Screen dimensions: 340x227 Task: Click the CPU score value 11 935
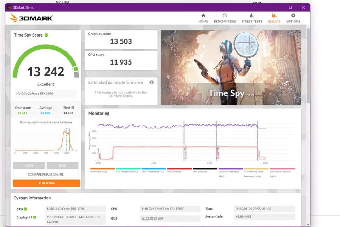click(121, 62)
